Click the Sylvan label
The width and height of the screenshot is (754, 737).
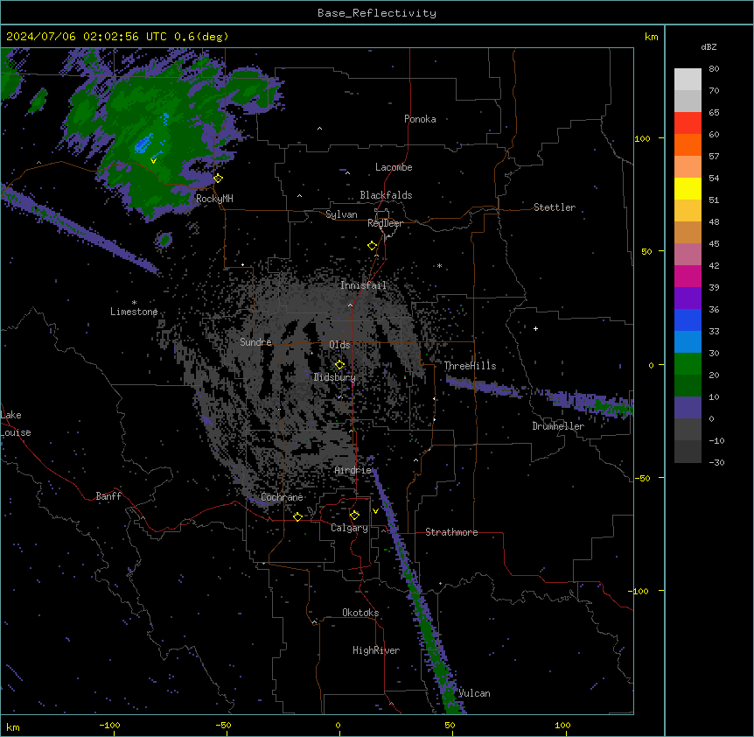click(341, 214)
